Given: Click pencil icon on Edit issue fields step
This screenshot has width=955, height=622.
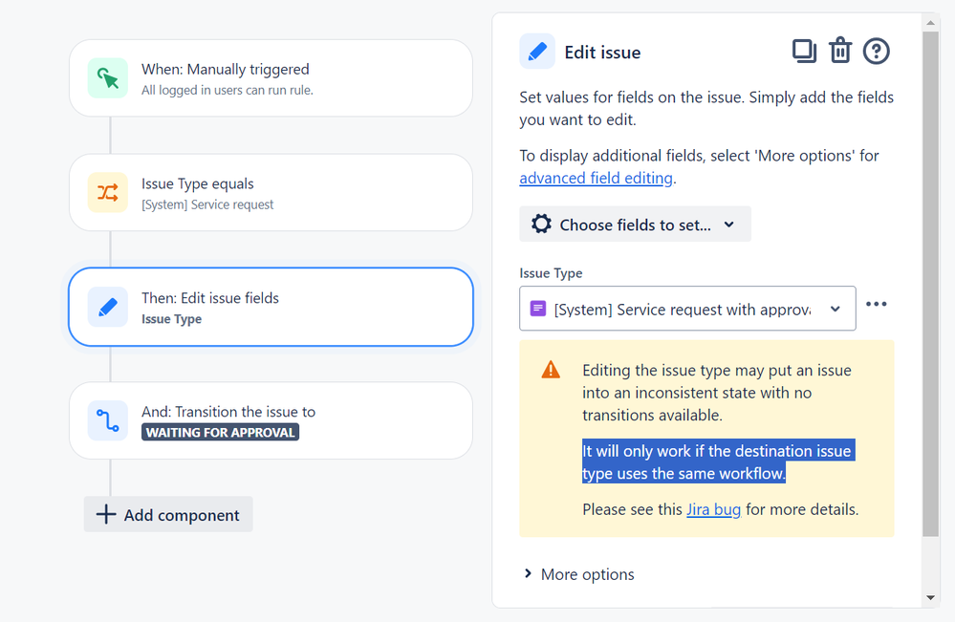Looking at the screenshot, I should coord(108,307).
